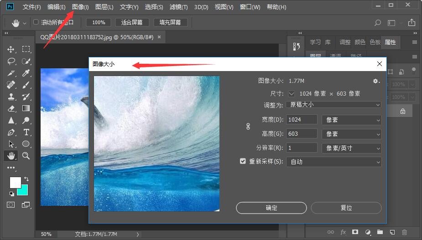Toggle constrain proportions chain link
Screen dimensions: 422x240
(x=248, y=126)
